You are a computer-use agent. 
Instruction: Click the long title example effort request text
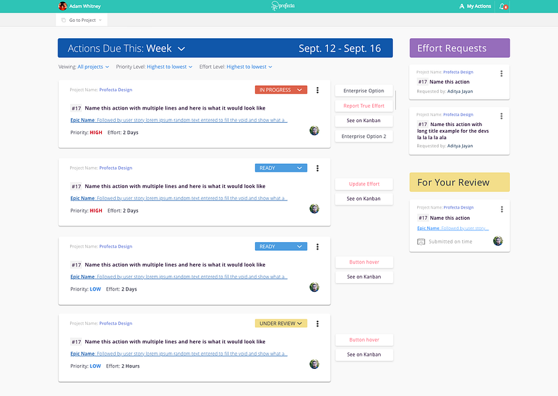pos(453,131)
